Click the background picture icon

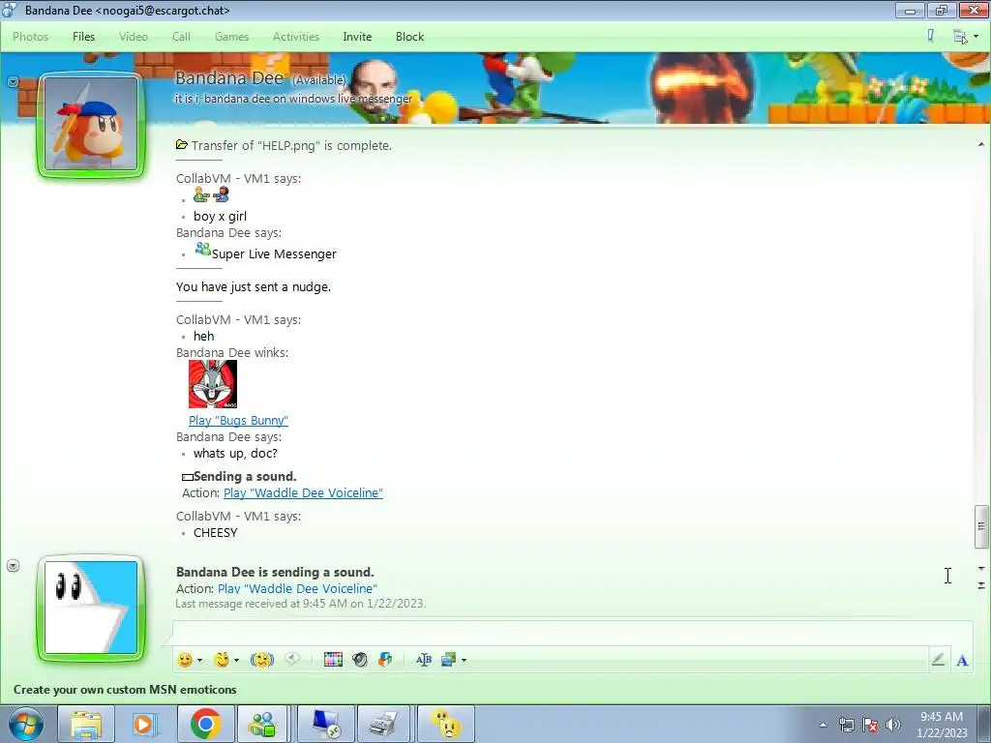click(449, 660)
